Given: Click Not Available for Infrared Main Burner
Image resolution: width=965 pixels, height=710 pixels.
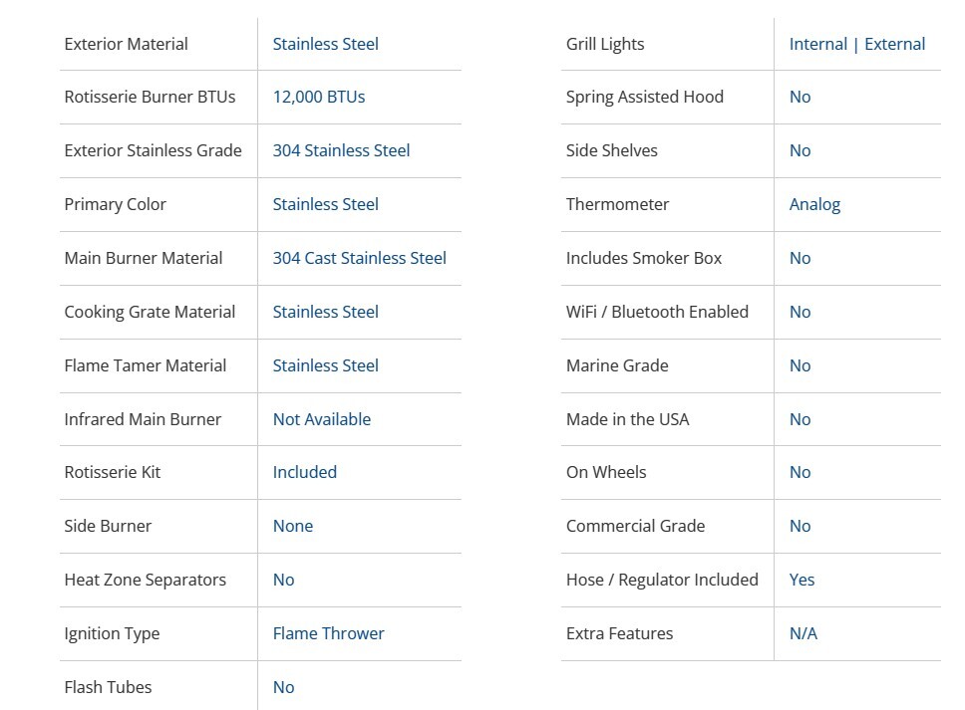Looking at the screenshot, I should (x=321, y=419).
